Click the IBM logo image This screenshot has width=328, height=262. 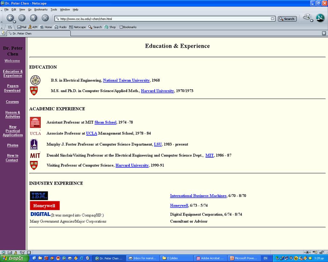click(x=39, y=195)
